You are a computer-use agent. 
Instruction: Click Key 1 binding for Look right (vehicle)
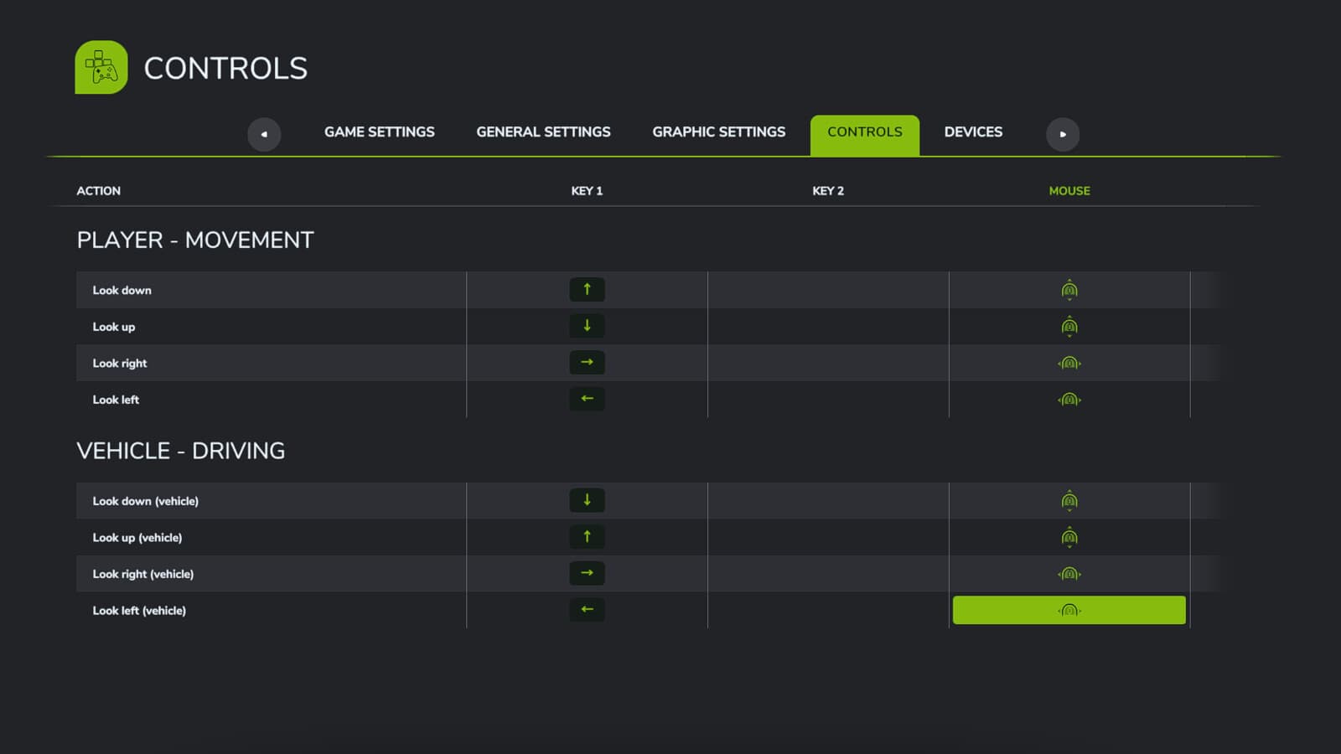click(x=587, y=573)
